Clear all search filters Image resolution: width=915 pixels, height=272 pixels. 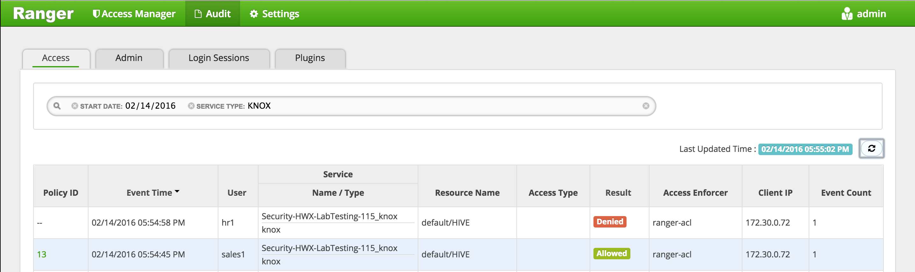[x=646, y=106]
